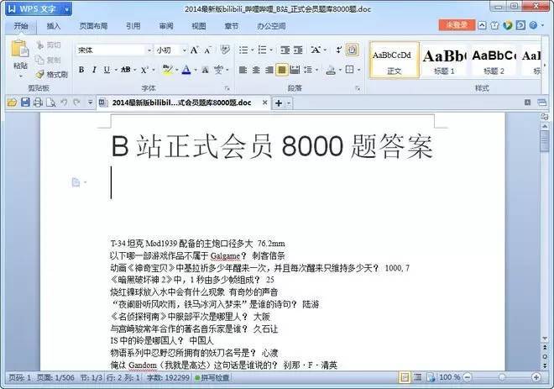Apply the 标题 2 heading style
This screenshot has width=554, height=389.
pos(494,60)
